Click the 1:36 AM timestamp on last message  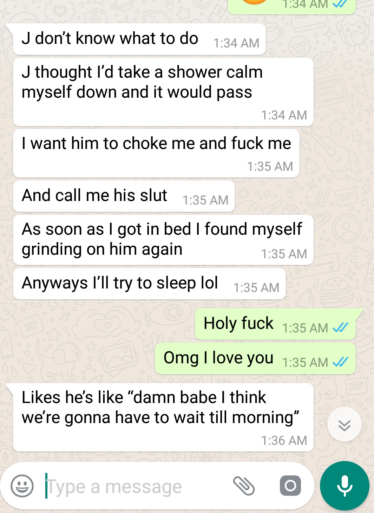coord(284,440)
